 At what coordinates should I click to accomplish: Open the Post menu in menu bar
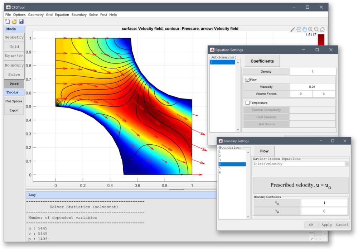[103, 15]
